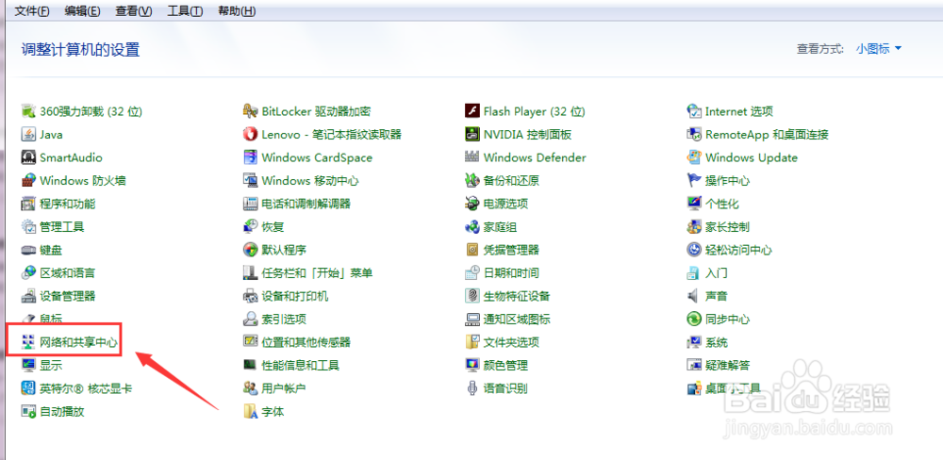The width and height of the screenshot is (943, 460).
Task: Open the 索引选项 link
Action: [284, 320]
